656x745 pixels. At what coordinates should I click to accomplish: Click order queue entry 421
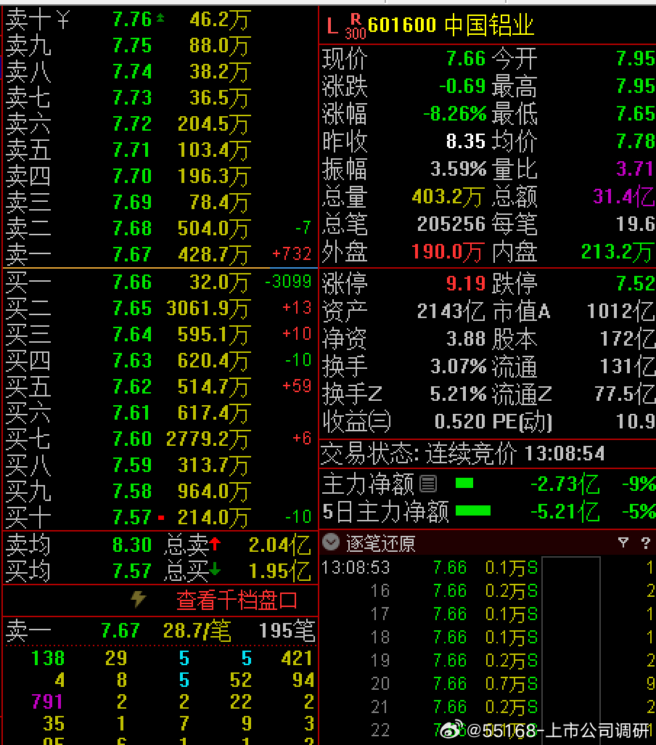297,658
